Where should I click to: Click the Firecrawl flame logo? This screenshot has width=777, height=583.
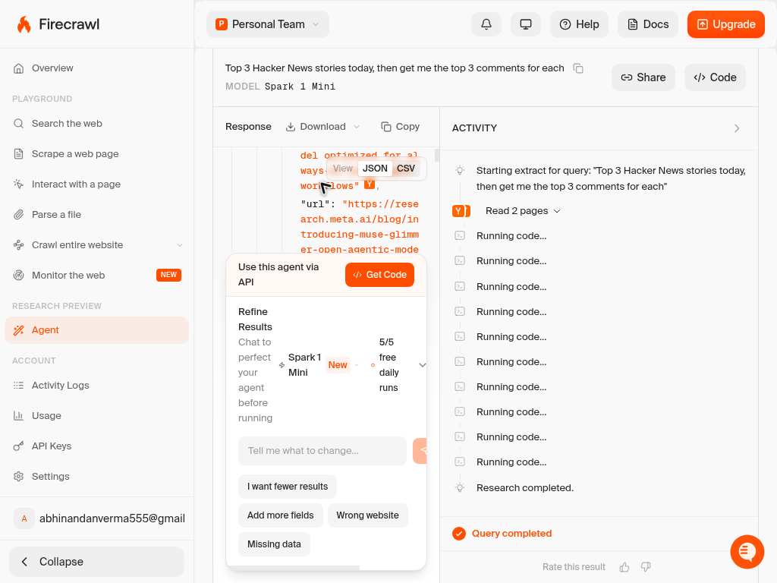[x=24, y=24]
